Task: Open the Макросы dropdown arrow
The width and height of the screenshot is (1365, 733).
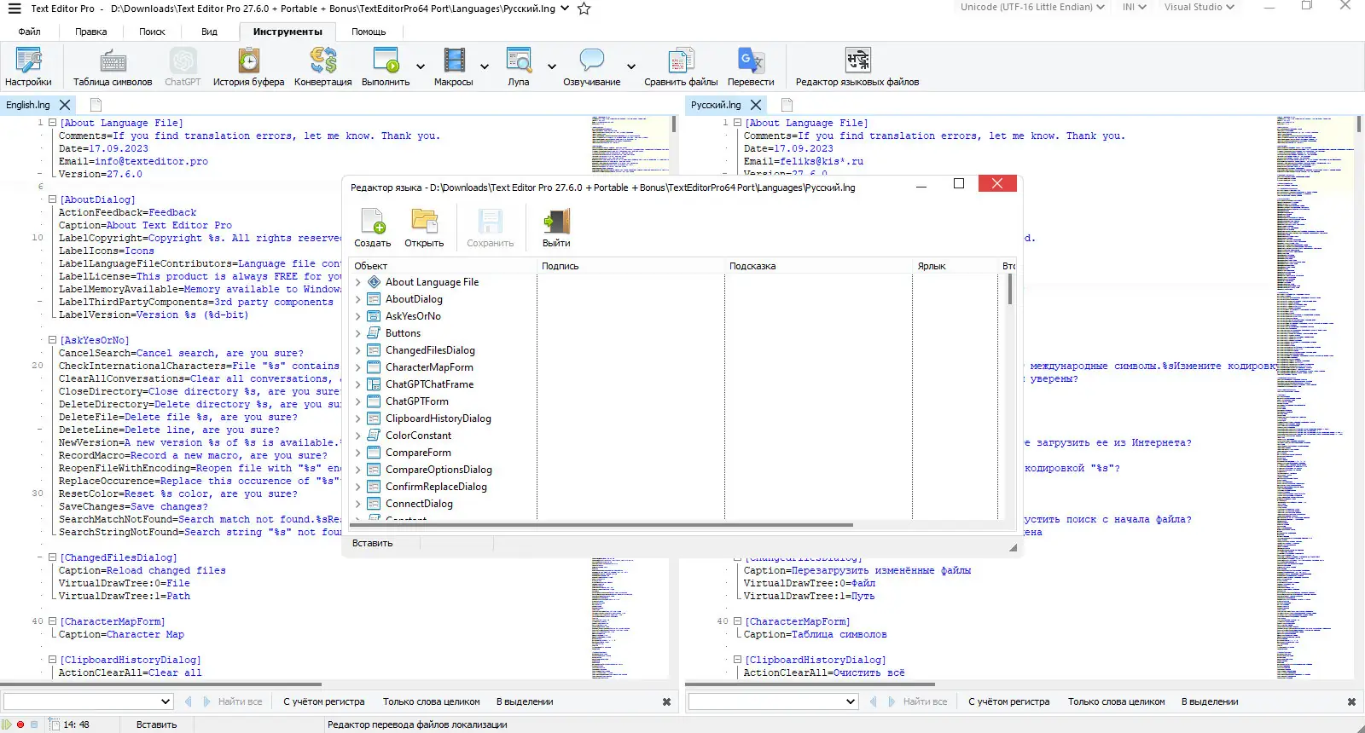Action: click(485, 66)
